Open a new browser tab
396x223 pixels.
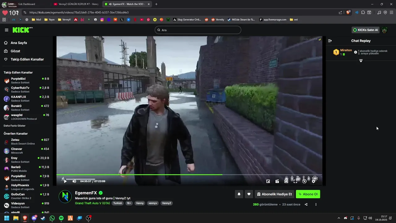(156, 4)
